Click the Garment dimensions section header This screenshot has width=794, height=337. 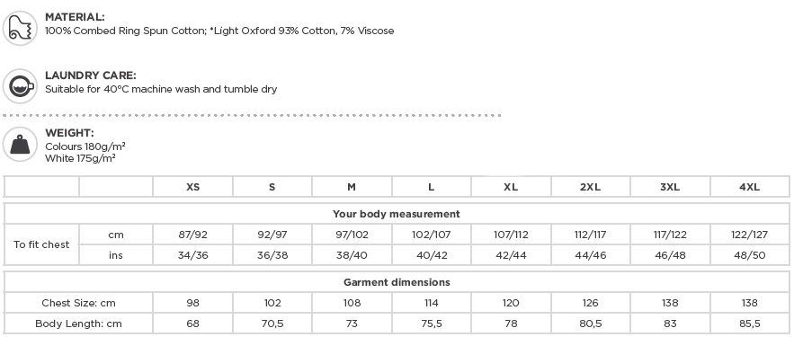click(x=397, y=282)
